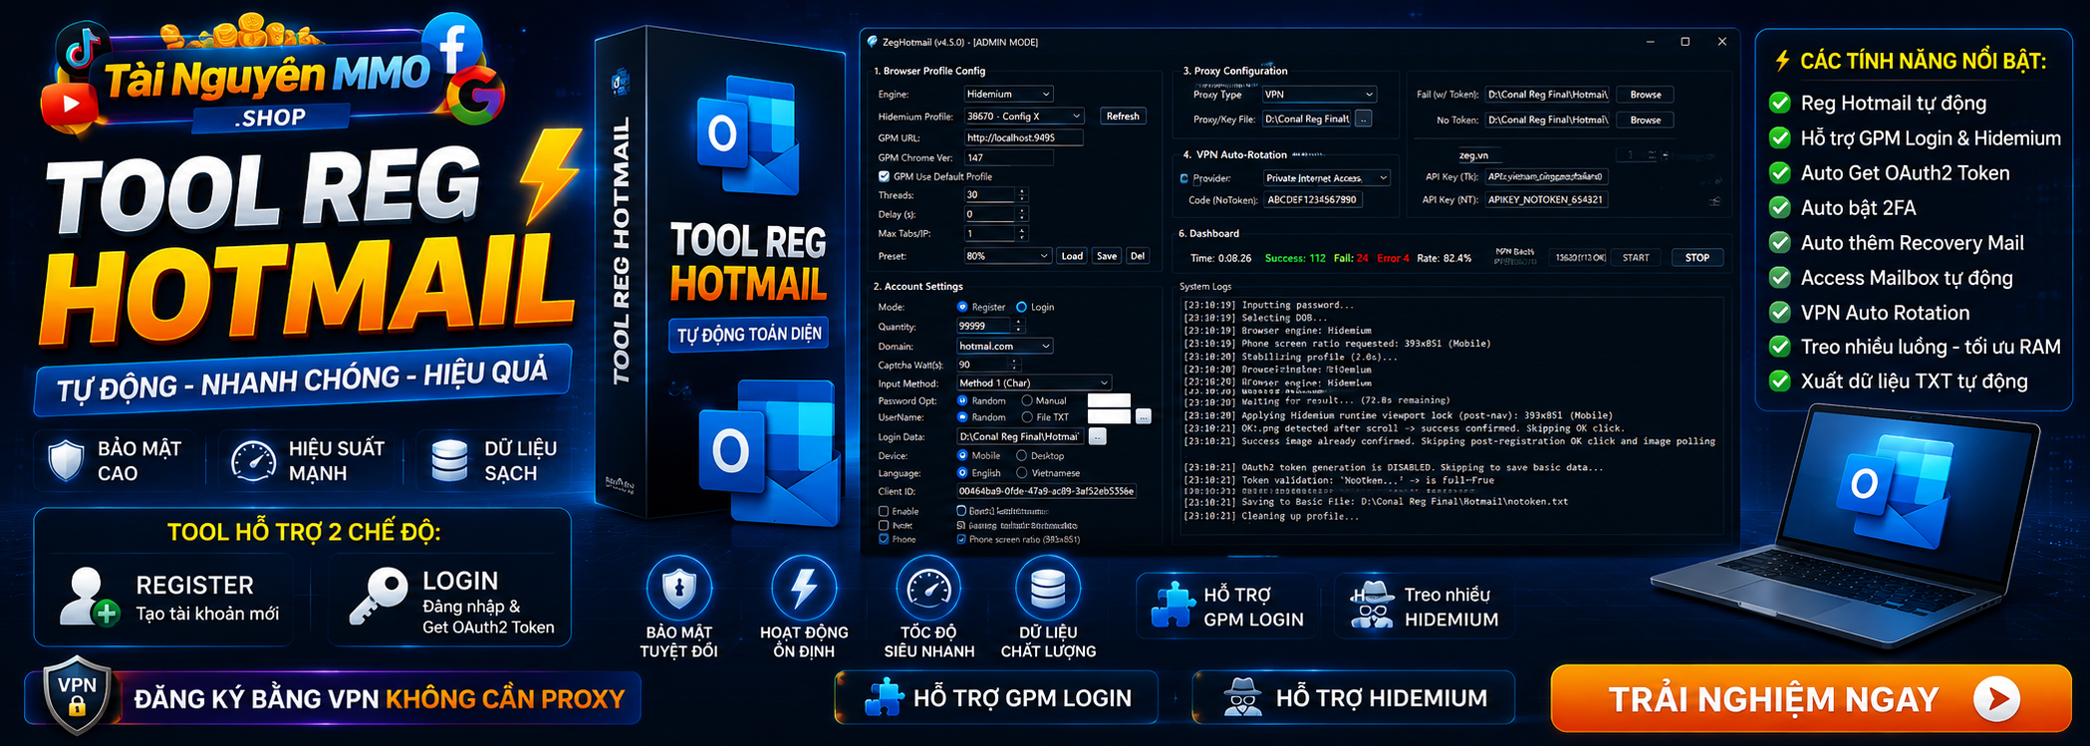Image resolution: width=2090 pixels, height=746 pixels.
Task: Click the LOGIN key icon
Action: [379, 596]
